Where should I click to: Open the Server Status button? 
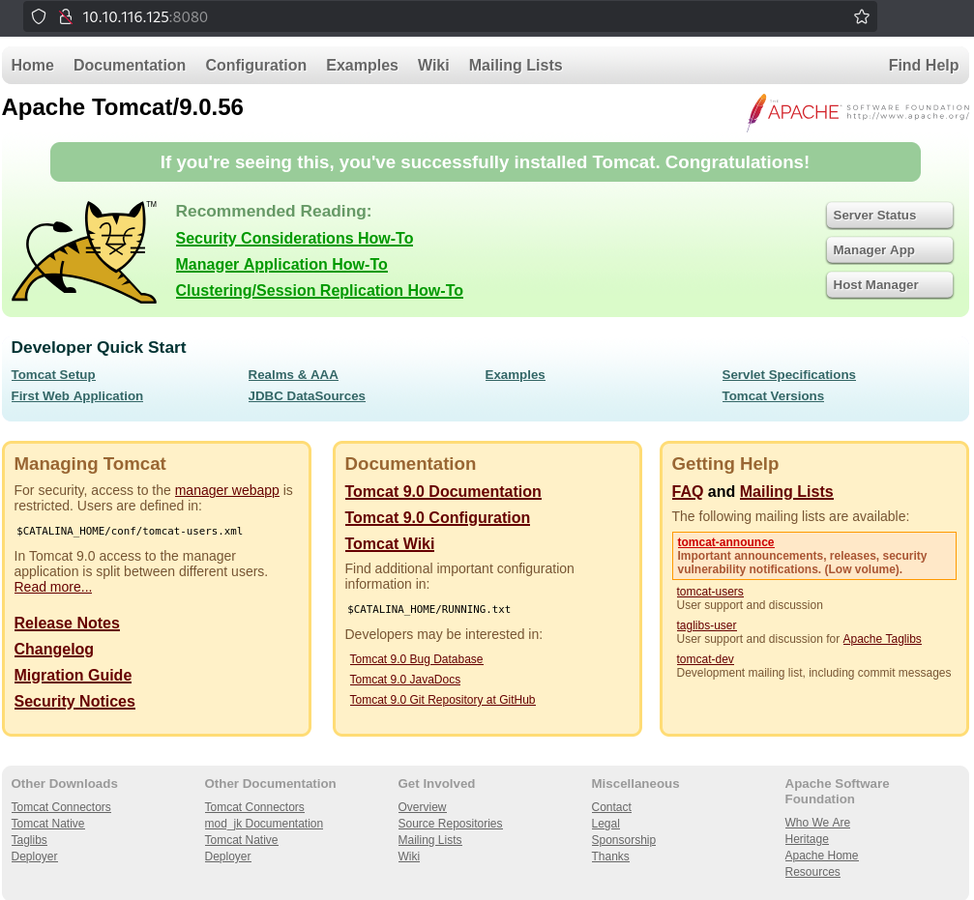pos(890,216)
